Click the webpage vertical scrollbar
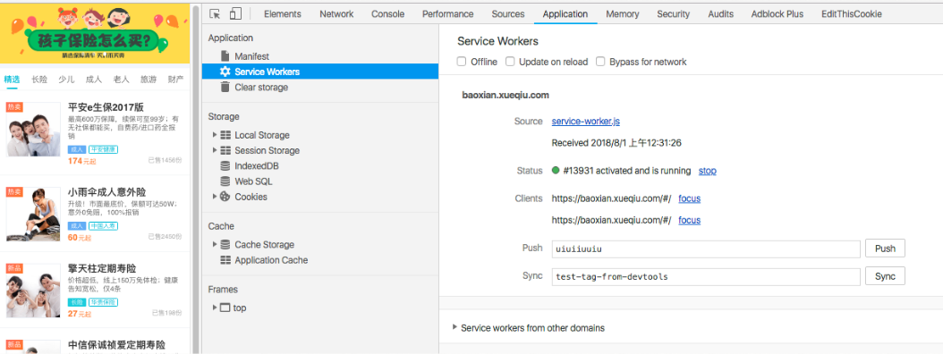The width and height of the screenshot is (943, 354). pos(195,179)
